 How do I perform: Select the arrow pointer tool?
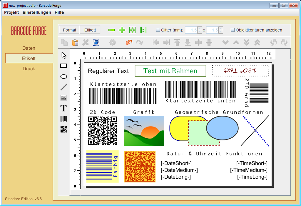64,55
